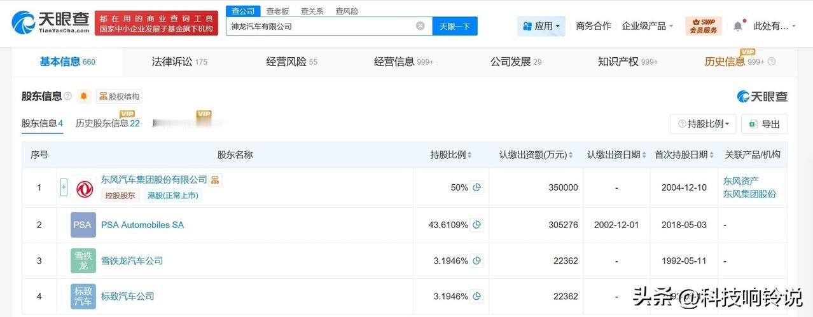Image resolution: width=813 pixels, height=317 pixels.
Task: Click the SVIP 会员服务 badge
Action: coord(703,26)
